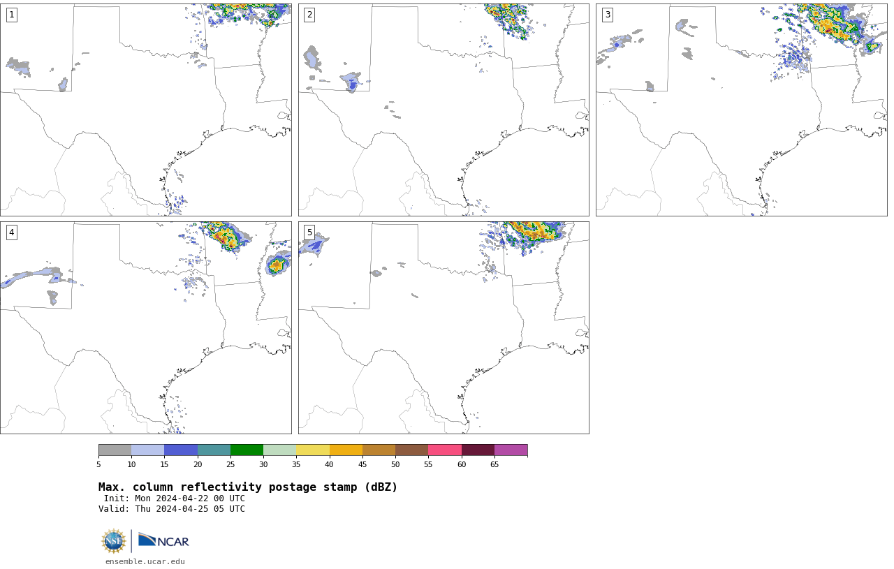Click the panel number label 3
The image size is (894, 569).
[608, 15]
